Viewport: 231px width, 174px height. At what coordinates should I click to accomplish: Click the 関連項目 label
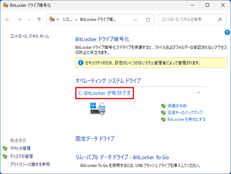(18, 140)
